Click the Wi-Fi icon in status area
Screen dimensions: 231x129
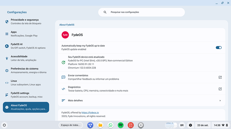[x=223, y=125]
